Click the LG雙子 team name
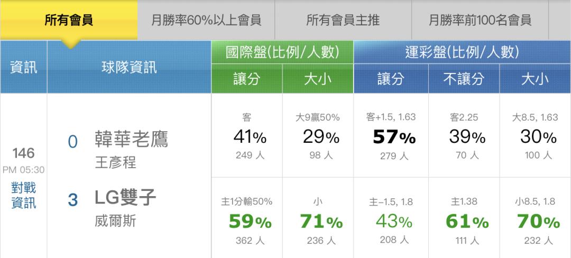The height and width of the screenshot is (258, 571). (x=125, y=198)
